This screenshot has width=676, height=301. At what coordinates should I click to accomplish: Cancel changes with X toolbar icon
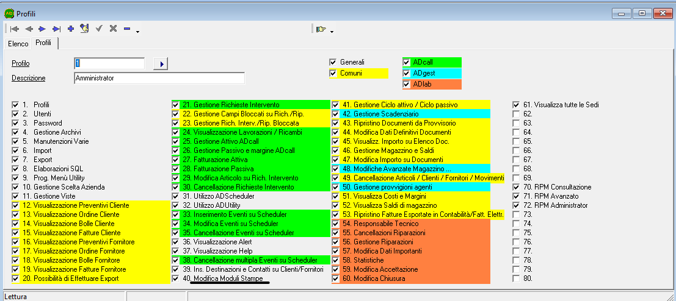tap(113, 29)
